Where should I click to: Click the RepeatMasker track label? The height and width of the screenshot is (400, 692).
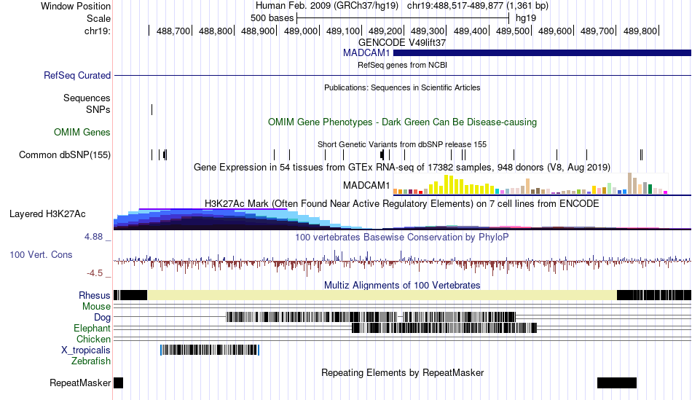[80, 383]
